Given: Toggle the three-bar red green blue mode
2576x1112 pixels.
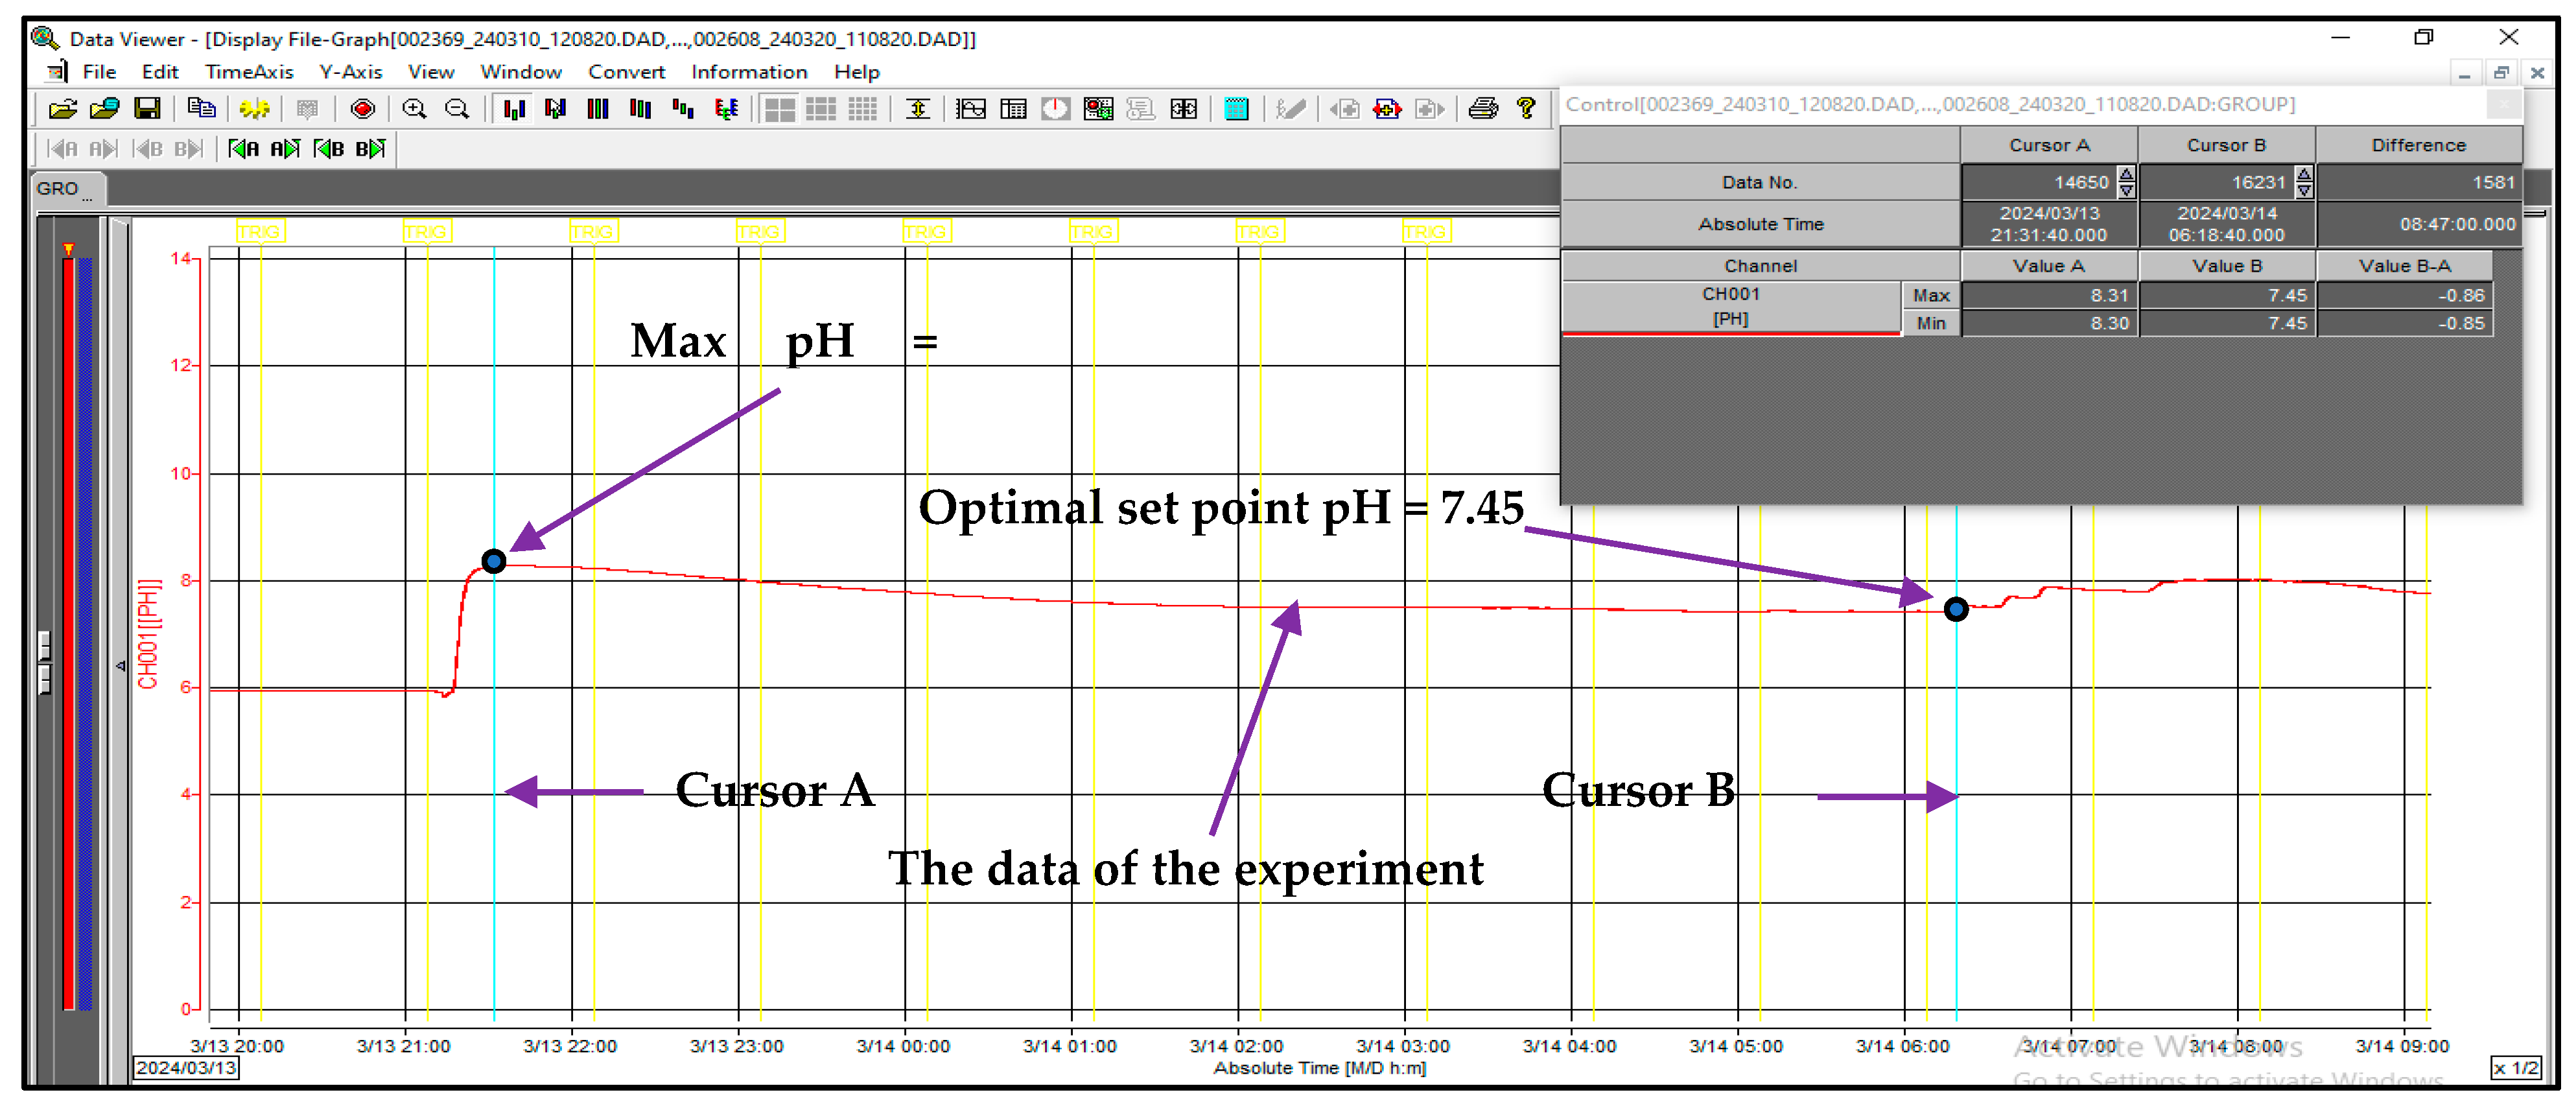Looking at the screenshot, I should [x=598, y=108].
